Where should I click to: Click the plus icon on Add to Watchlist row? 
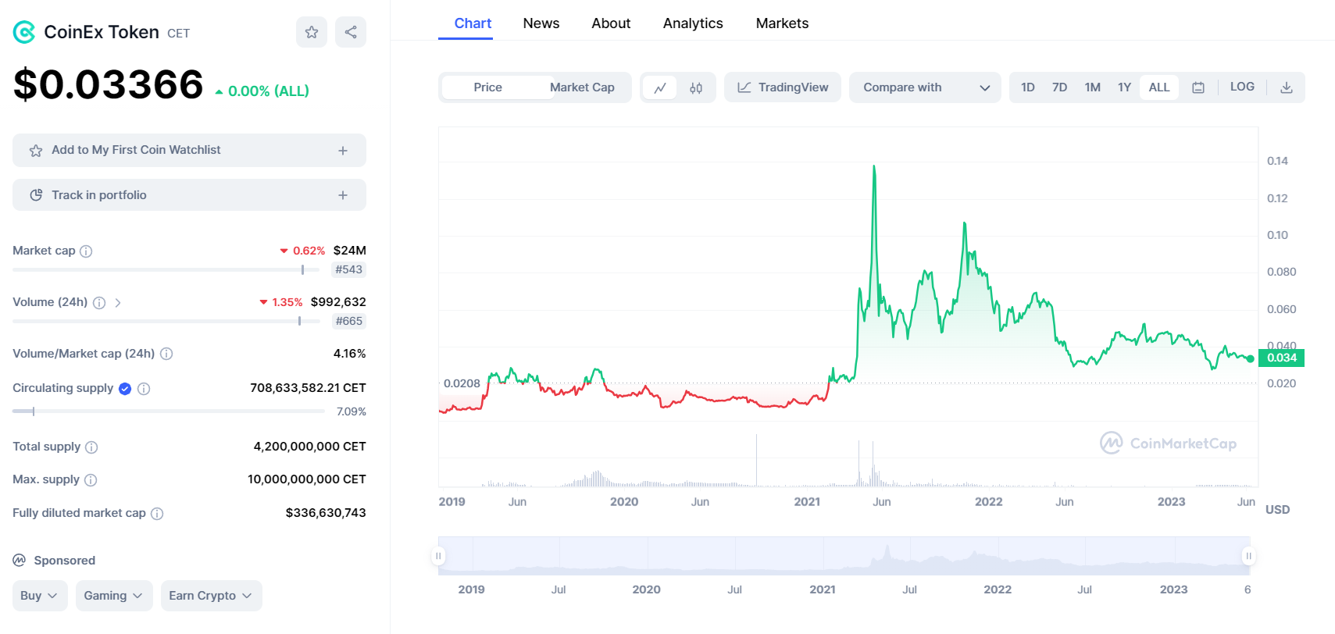coord(343,151)
